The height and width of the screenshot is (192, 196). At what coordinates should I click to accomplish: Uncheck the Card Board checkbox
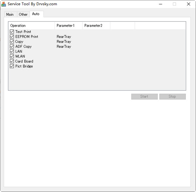pos(12,61)
